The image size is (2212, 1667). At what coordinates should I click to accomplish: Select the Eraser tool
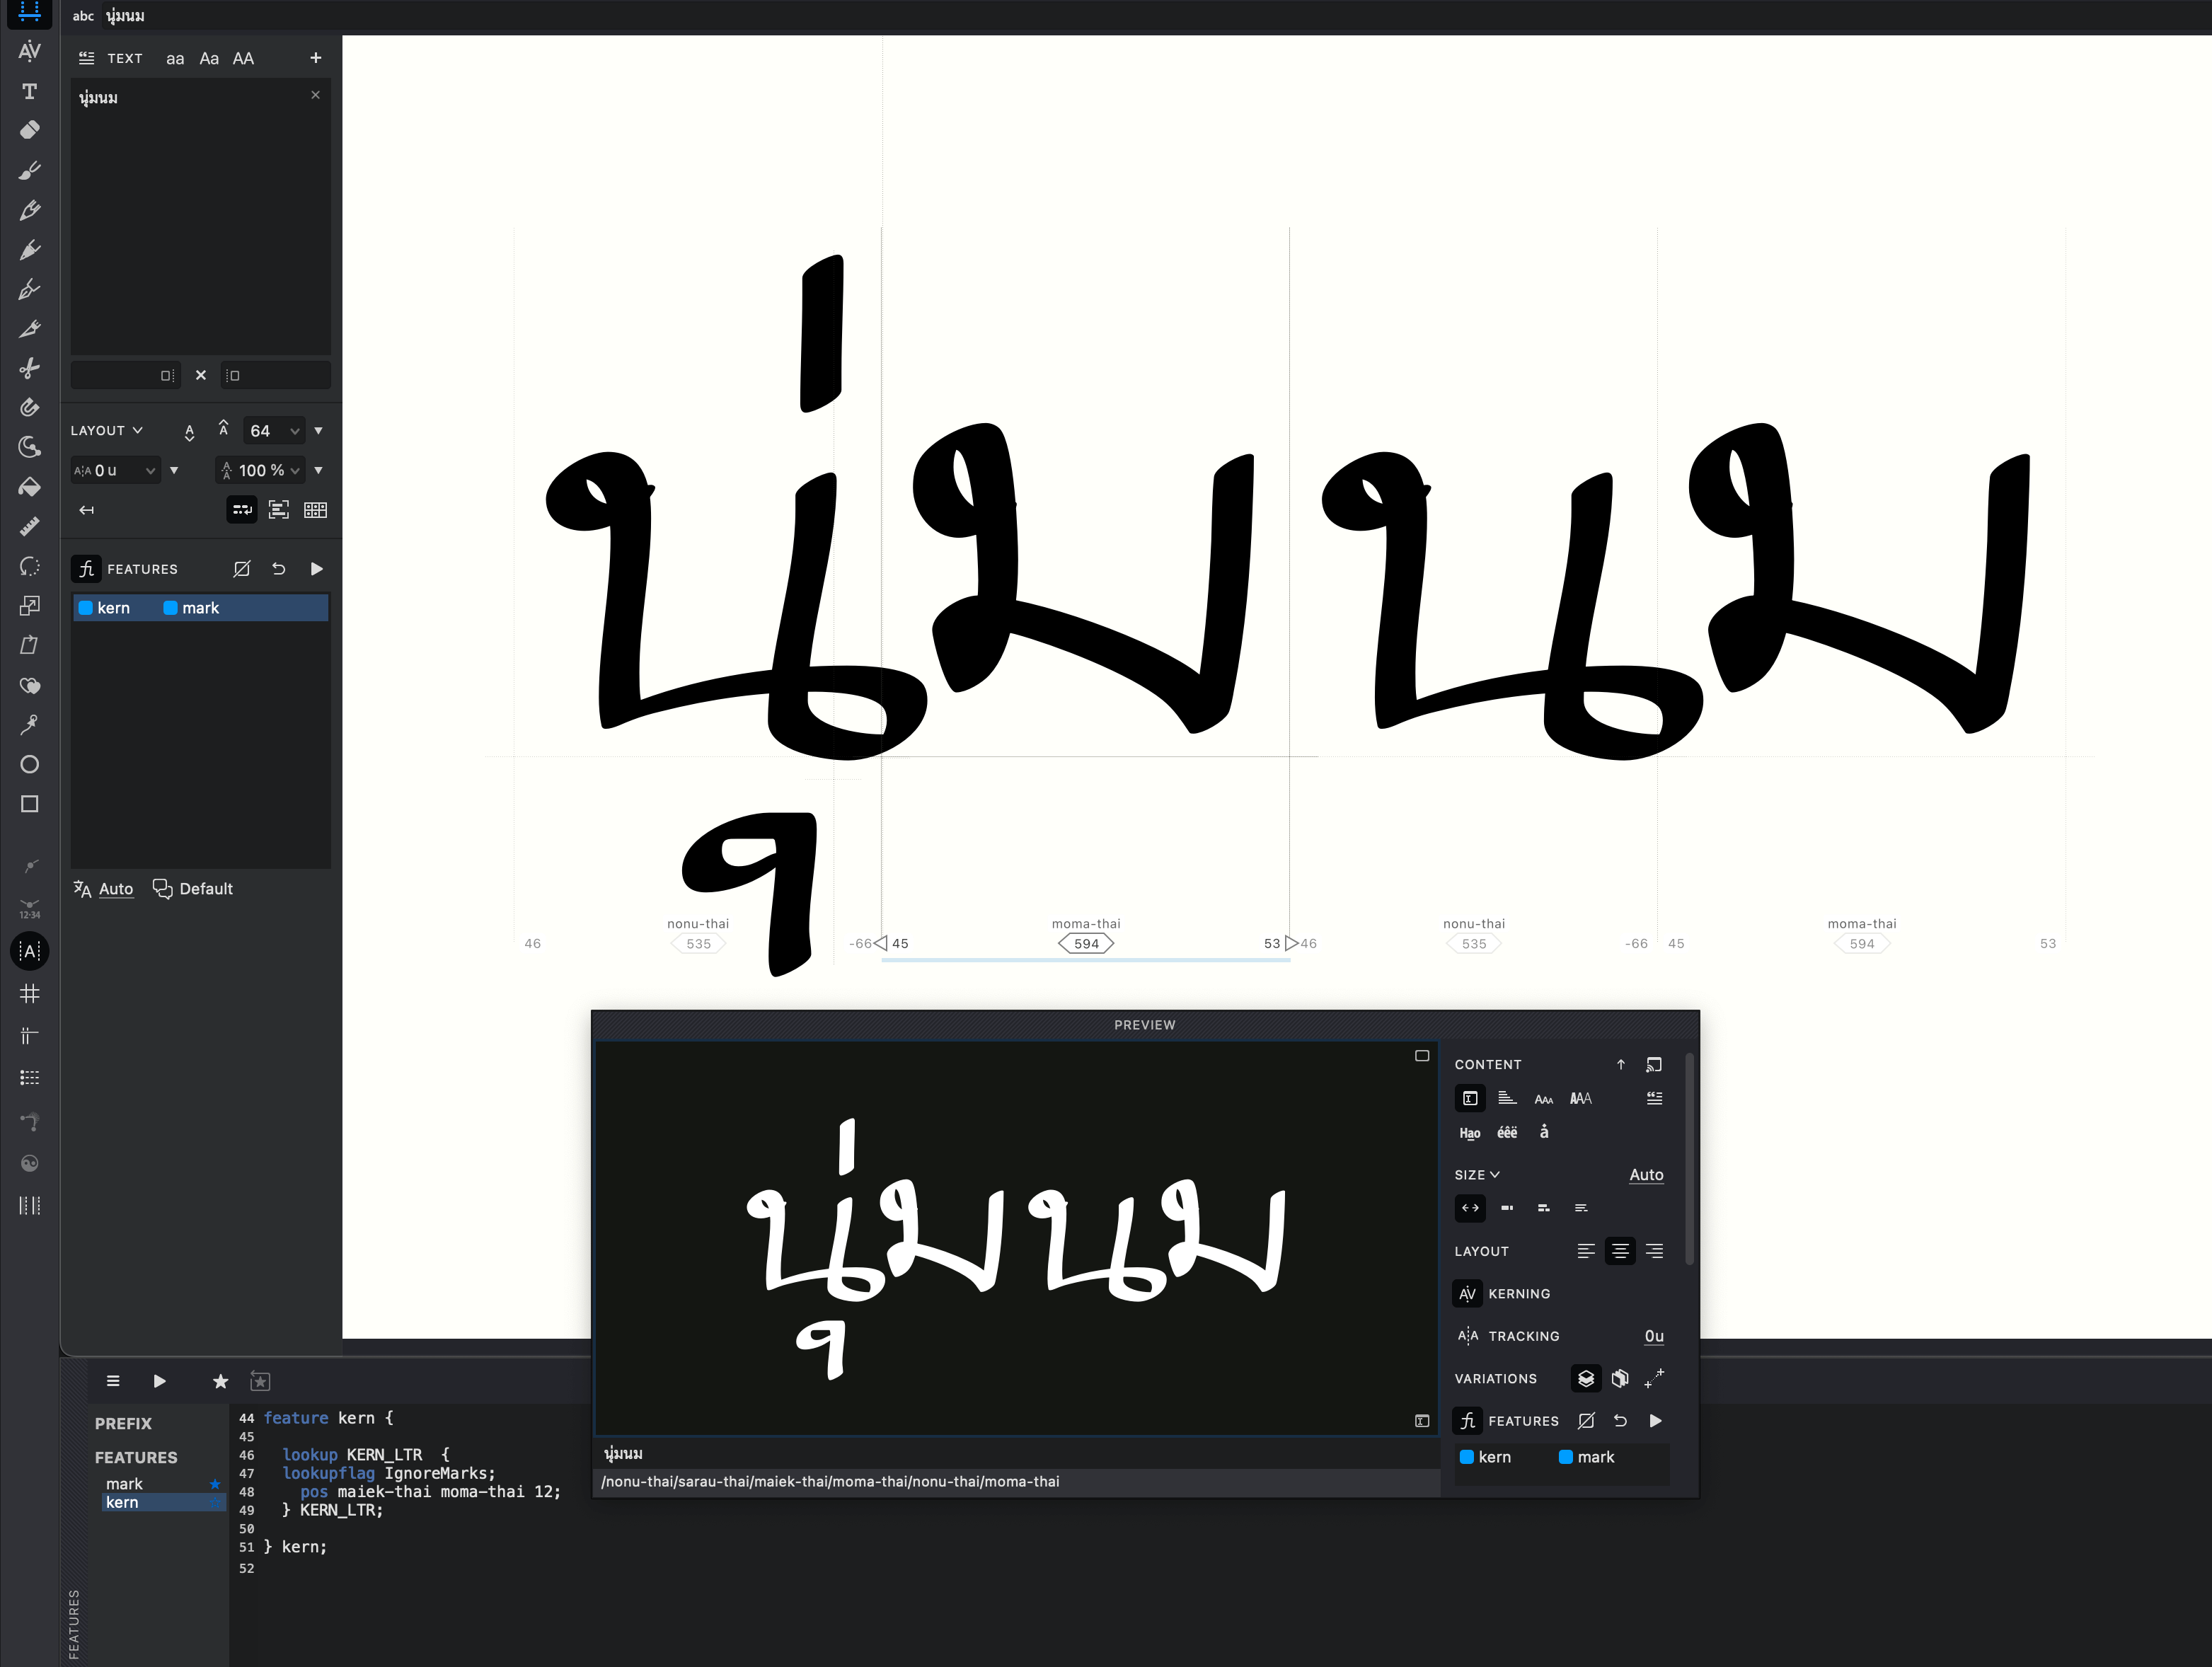[30, 130]
